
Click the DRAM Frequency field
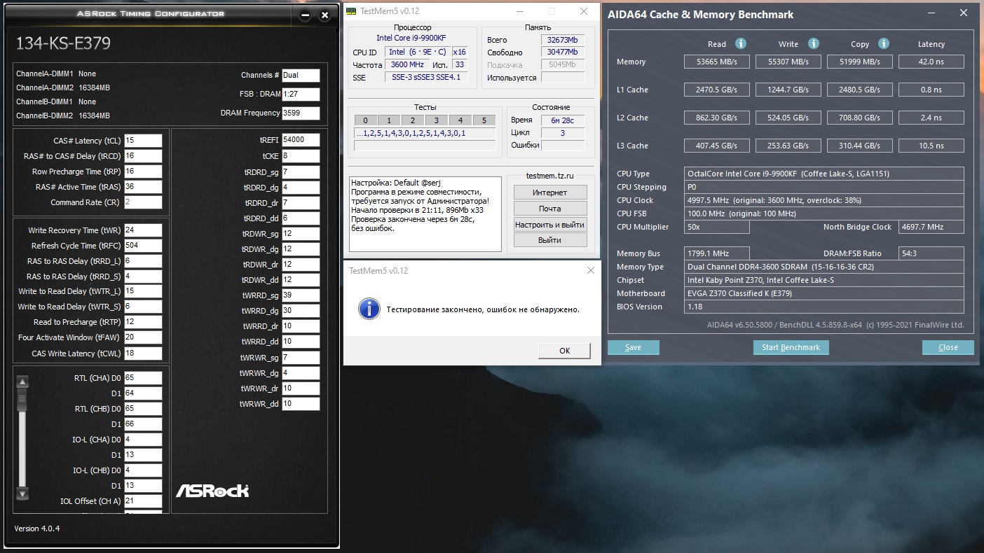click(301, 113)
